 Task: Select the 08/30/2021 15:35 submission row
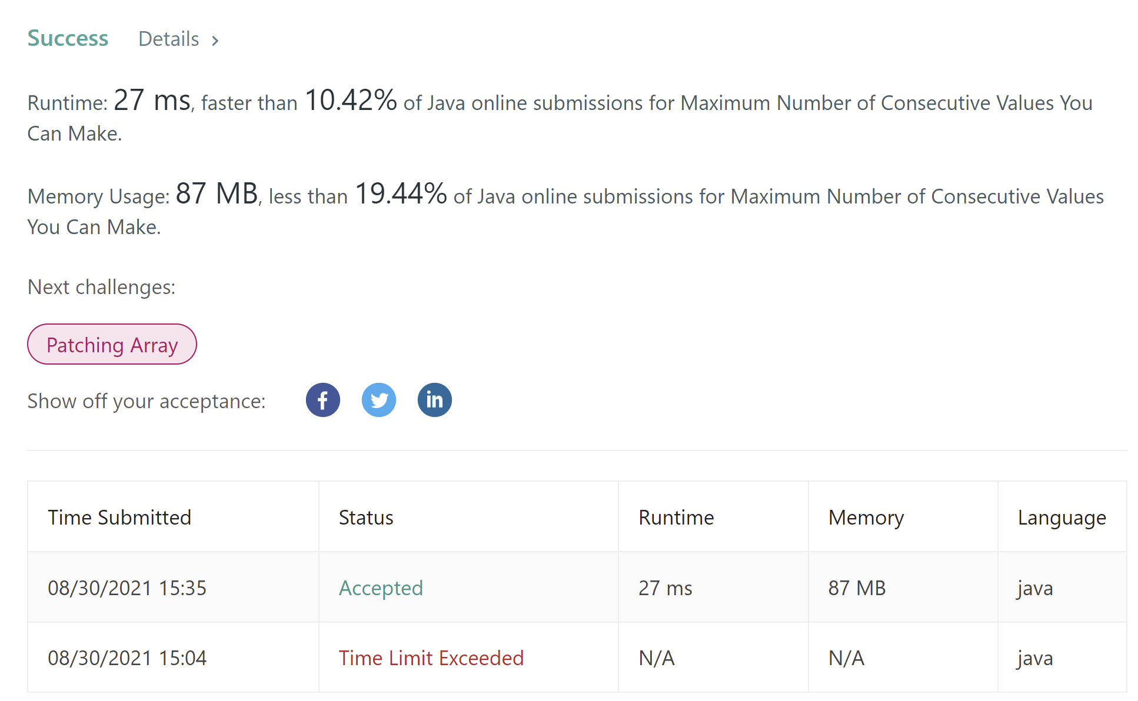(x=577, y=587)
